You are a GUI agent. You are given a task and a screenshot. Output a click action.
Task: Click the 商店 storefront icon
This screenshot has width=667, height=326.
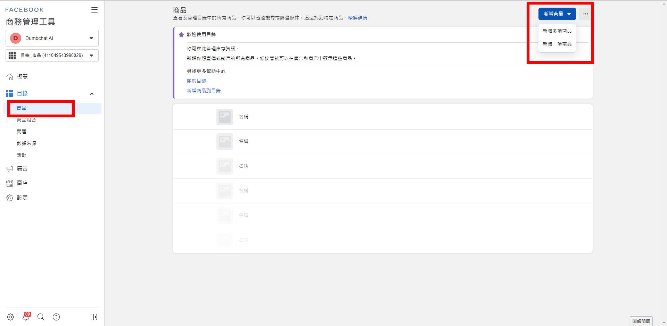[10, 183]
